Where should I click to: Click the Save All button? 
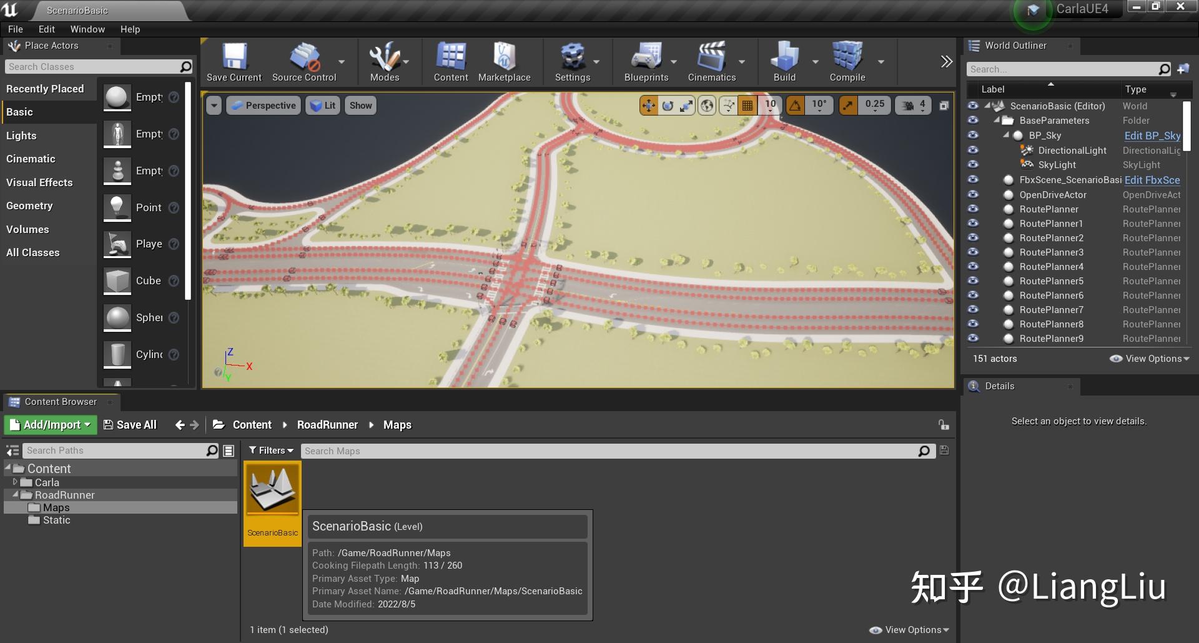point(130,425)
